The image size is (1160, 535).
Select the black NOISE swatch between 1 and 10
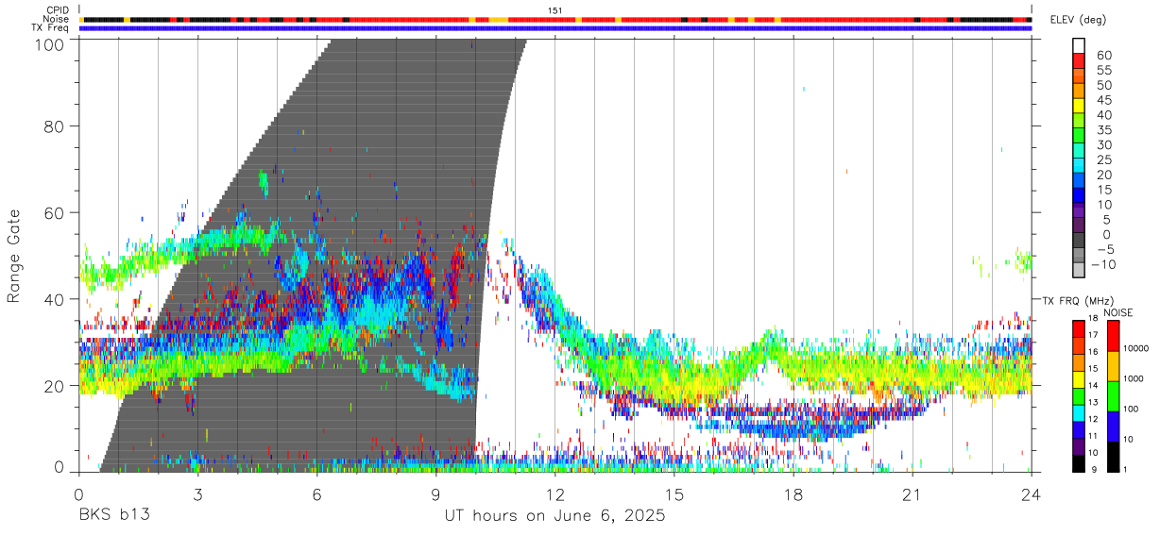click(1112, 456)
